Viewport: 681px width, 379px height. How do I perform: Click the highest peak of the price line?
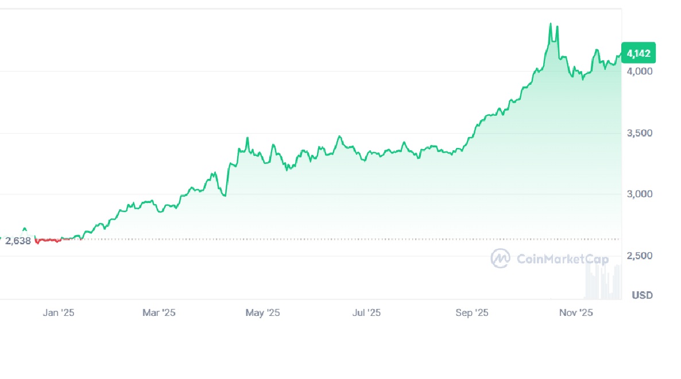(550, 25)
